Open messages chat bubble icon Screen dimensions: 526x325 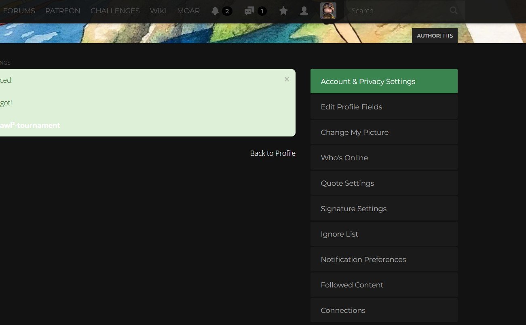point(249,11)
